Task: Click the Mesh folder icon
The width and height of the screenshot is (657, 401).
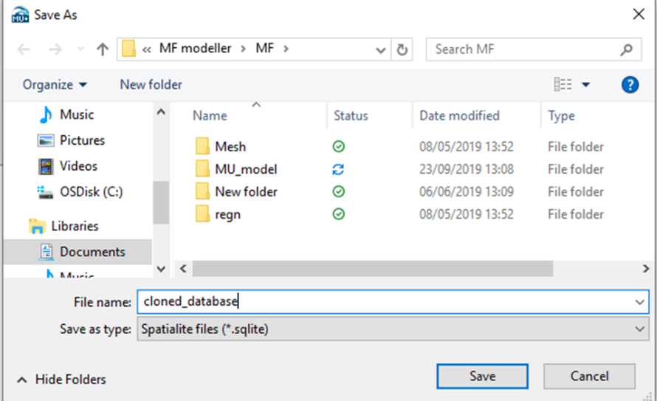Action: [202, 146]
